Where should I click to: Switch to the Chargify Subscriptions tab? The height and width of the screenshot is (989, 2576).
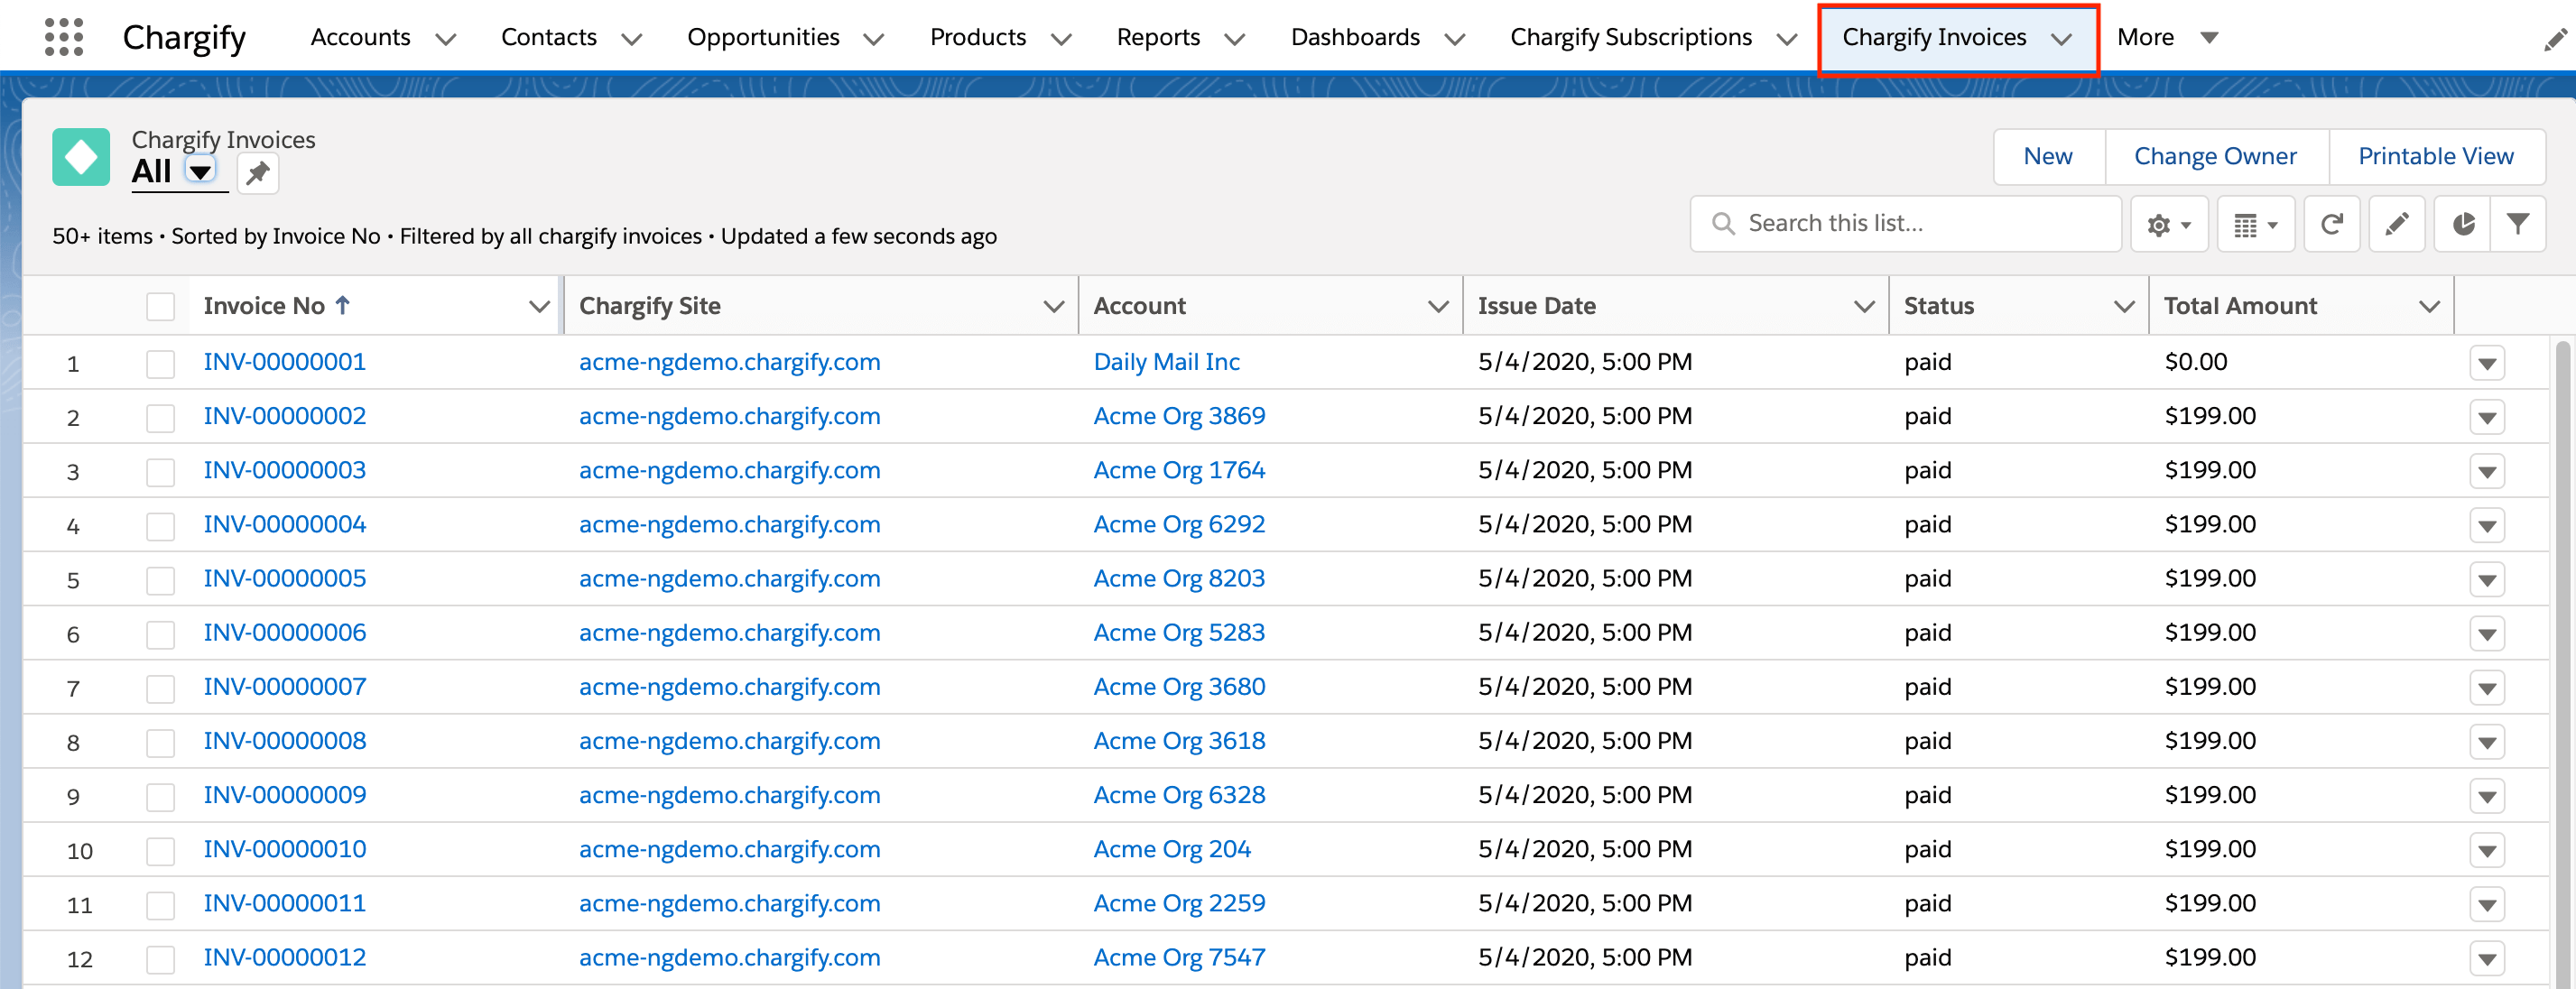click(x=1630, y=37)
